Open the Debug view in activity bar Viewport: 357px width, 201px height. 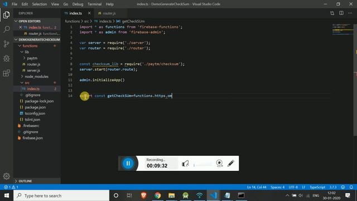tap(6, 59)
